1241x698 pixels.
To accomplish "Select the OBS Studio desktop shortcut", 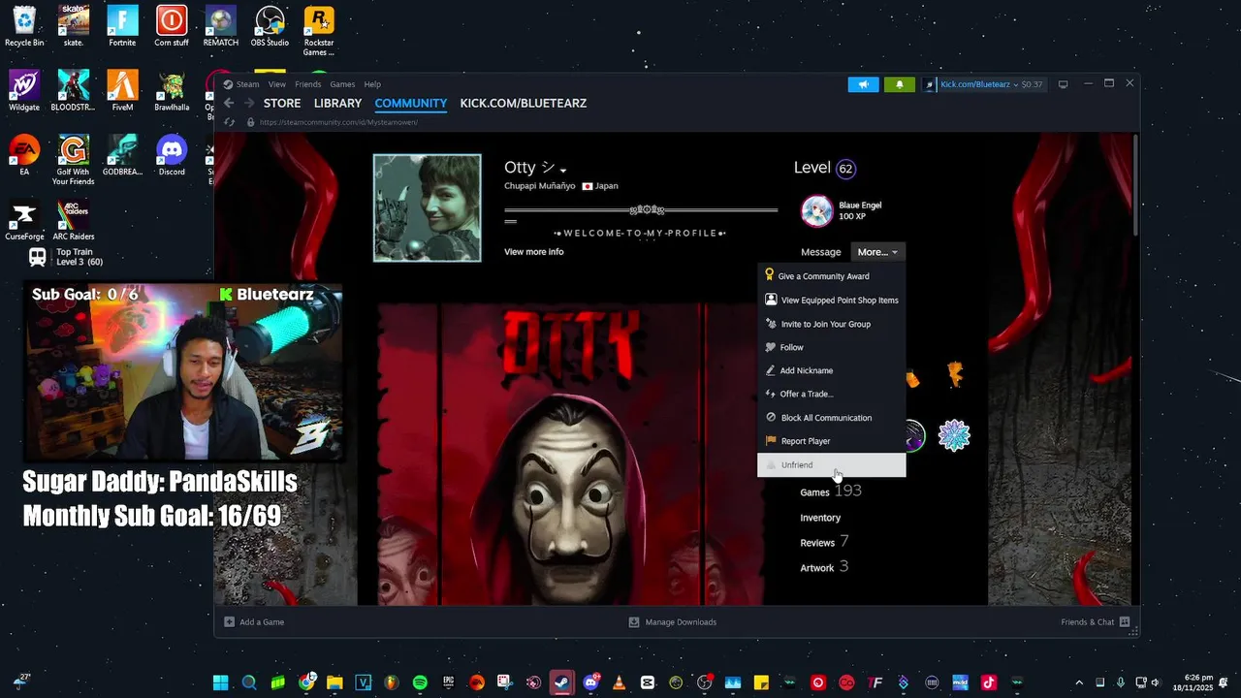I will pos(270,26).
